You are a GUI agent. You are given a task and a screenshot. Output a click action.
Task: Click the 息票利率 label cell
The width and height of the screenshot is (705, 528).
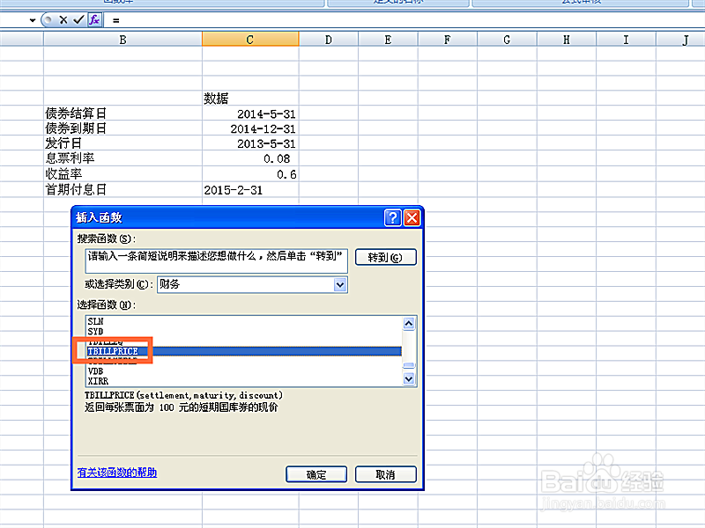pyautogui.click(x=122, y=158)
